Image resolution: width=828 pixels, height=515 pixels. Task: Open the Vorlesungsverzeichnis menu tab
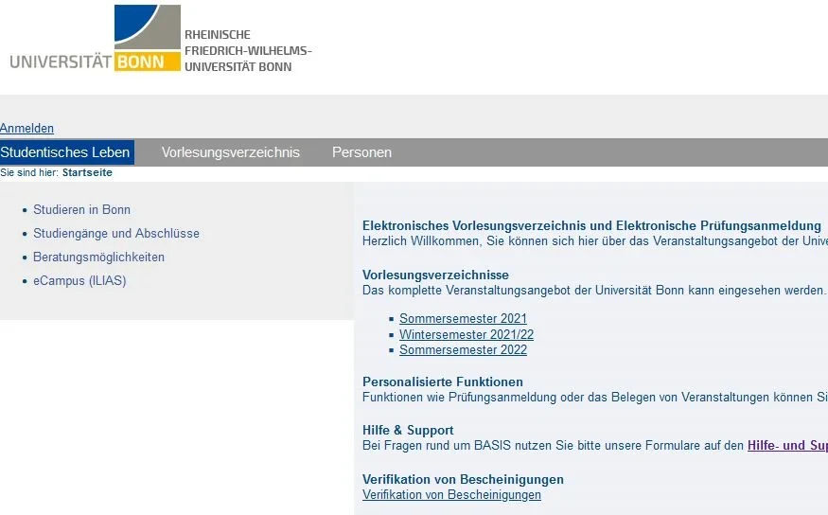(230, 152)
